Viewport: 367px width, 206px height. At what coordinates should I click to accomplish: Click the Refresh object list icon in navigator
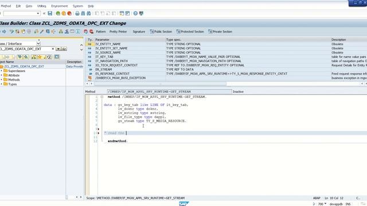[x=49, y=57]
